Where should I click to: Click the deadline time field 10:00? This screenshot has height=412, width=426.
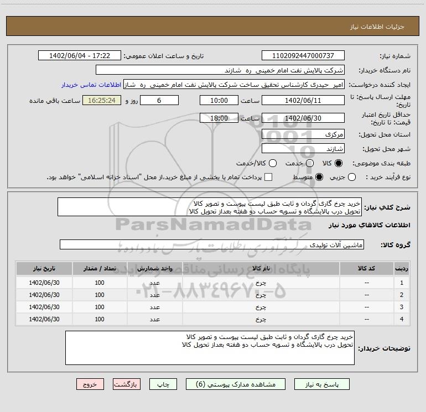tap(219, 100)
